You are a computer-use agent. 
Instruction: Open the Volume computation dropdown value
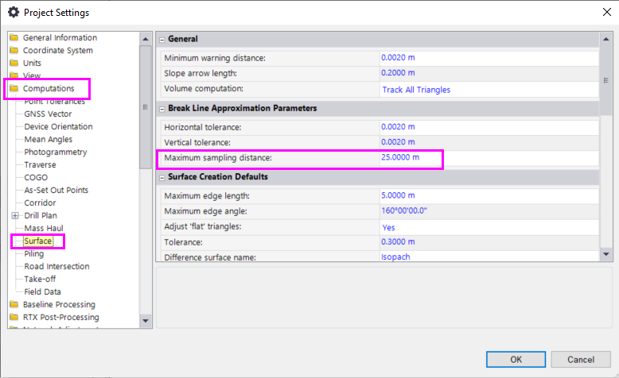click(489, 90)
